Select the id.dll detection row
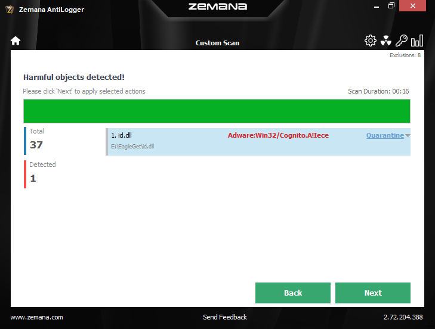The image size is (435, 329). pyautogui.click(x=258, y=142)
